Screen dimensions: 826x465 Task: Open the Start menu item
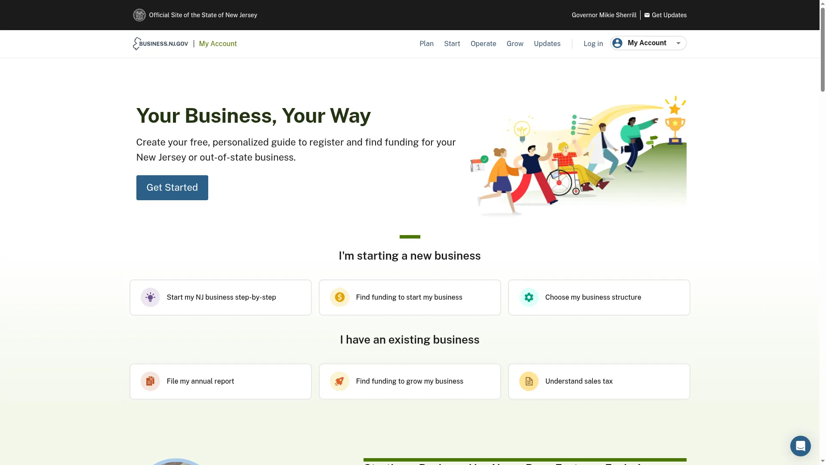(x=452, y=44)
